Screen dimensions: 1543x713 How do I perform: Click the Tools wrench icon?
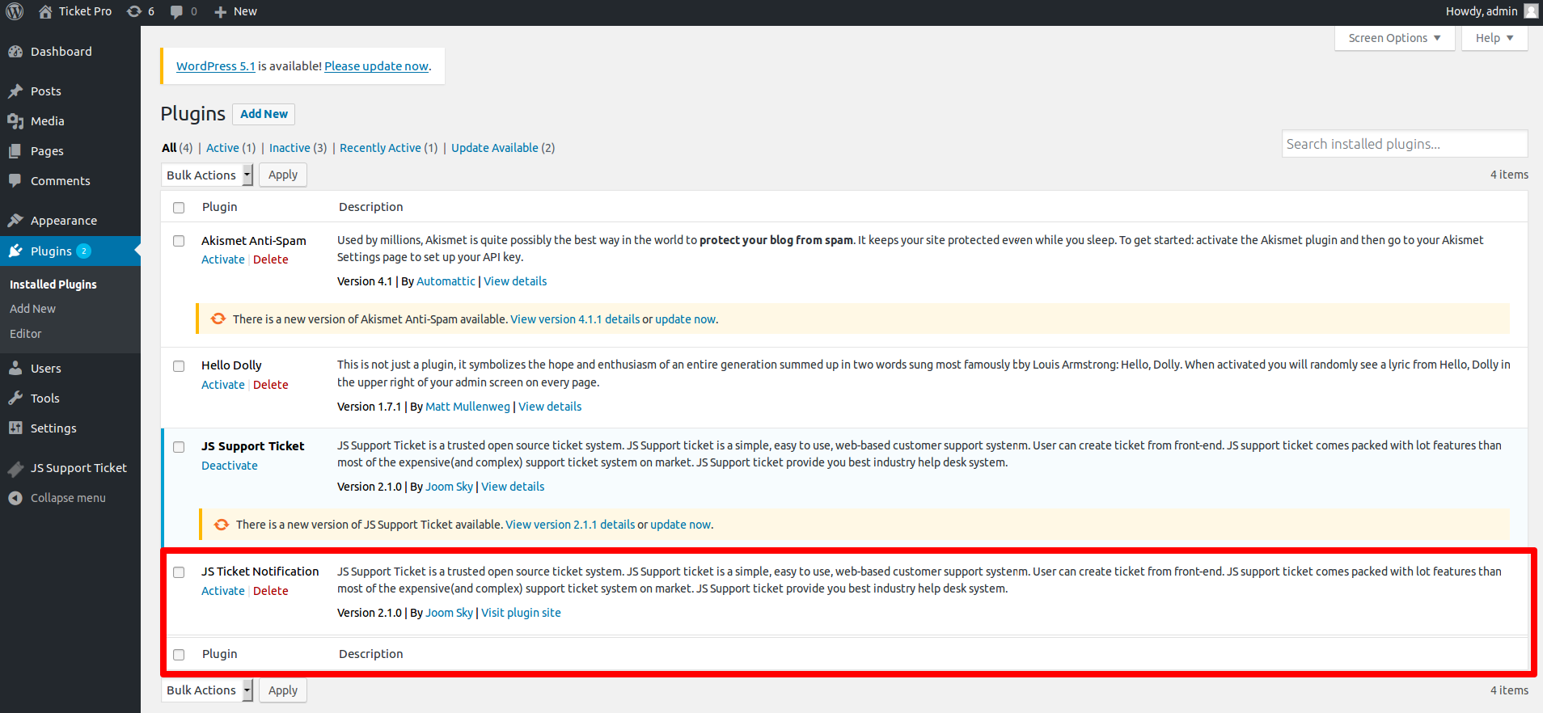click(x=15, y=398)
